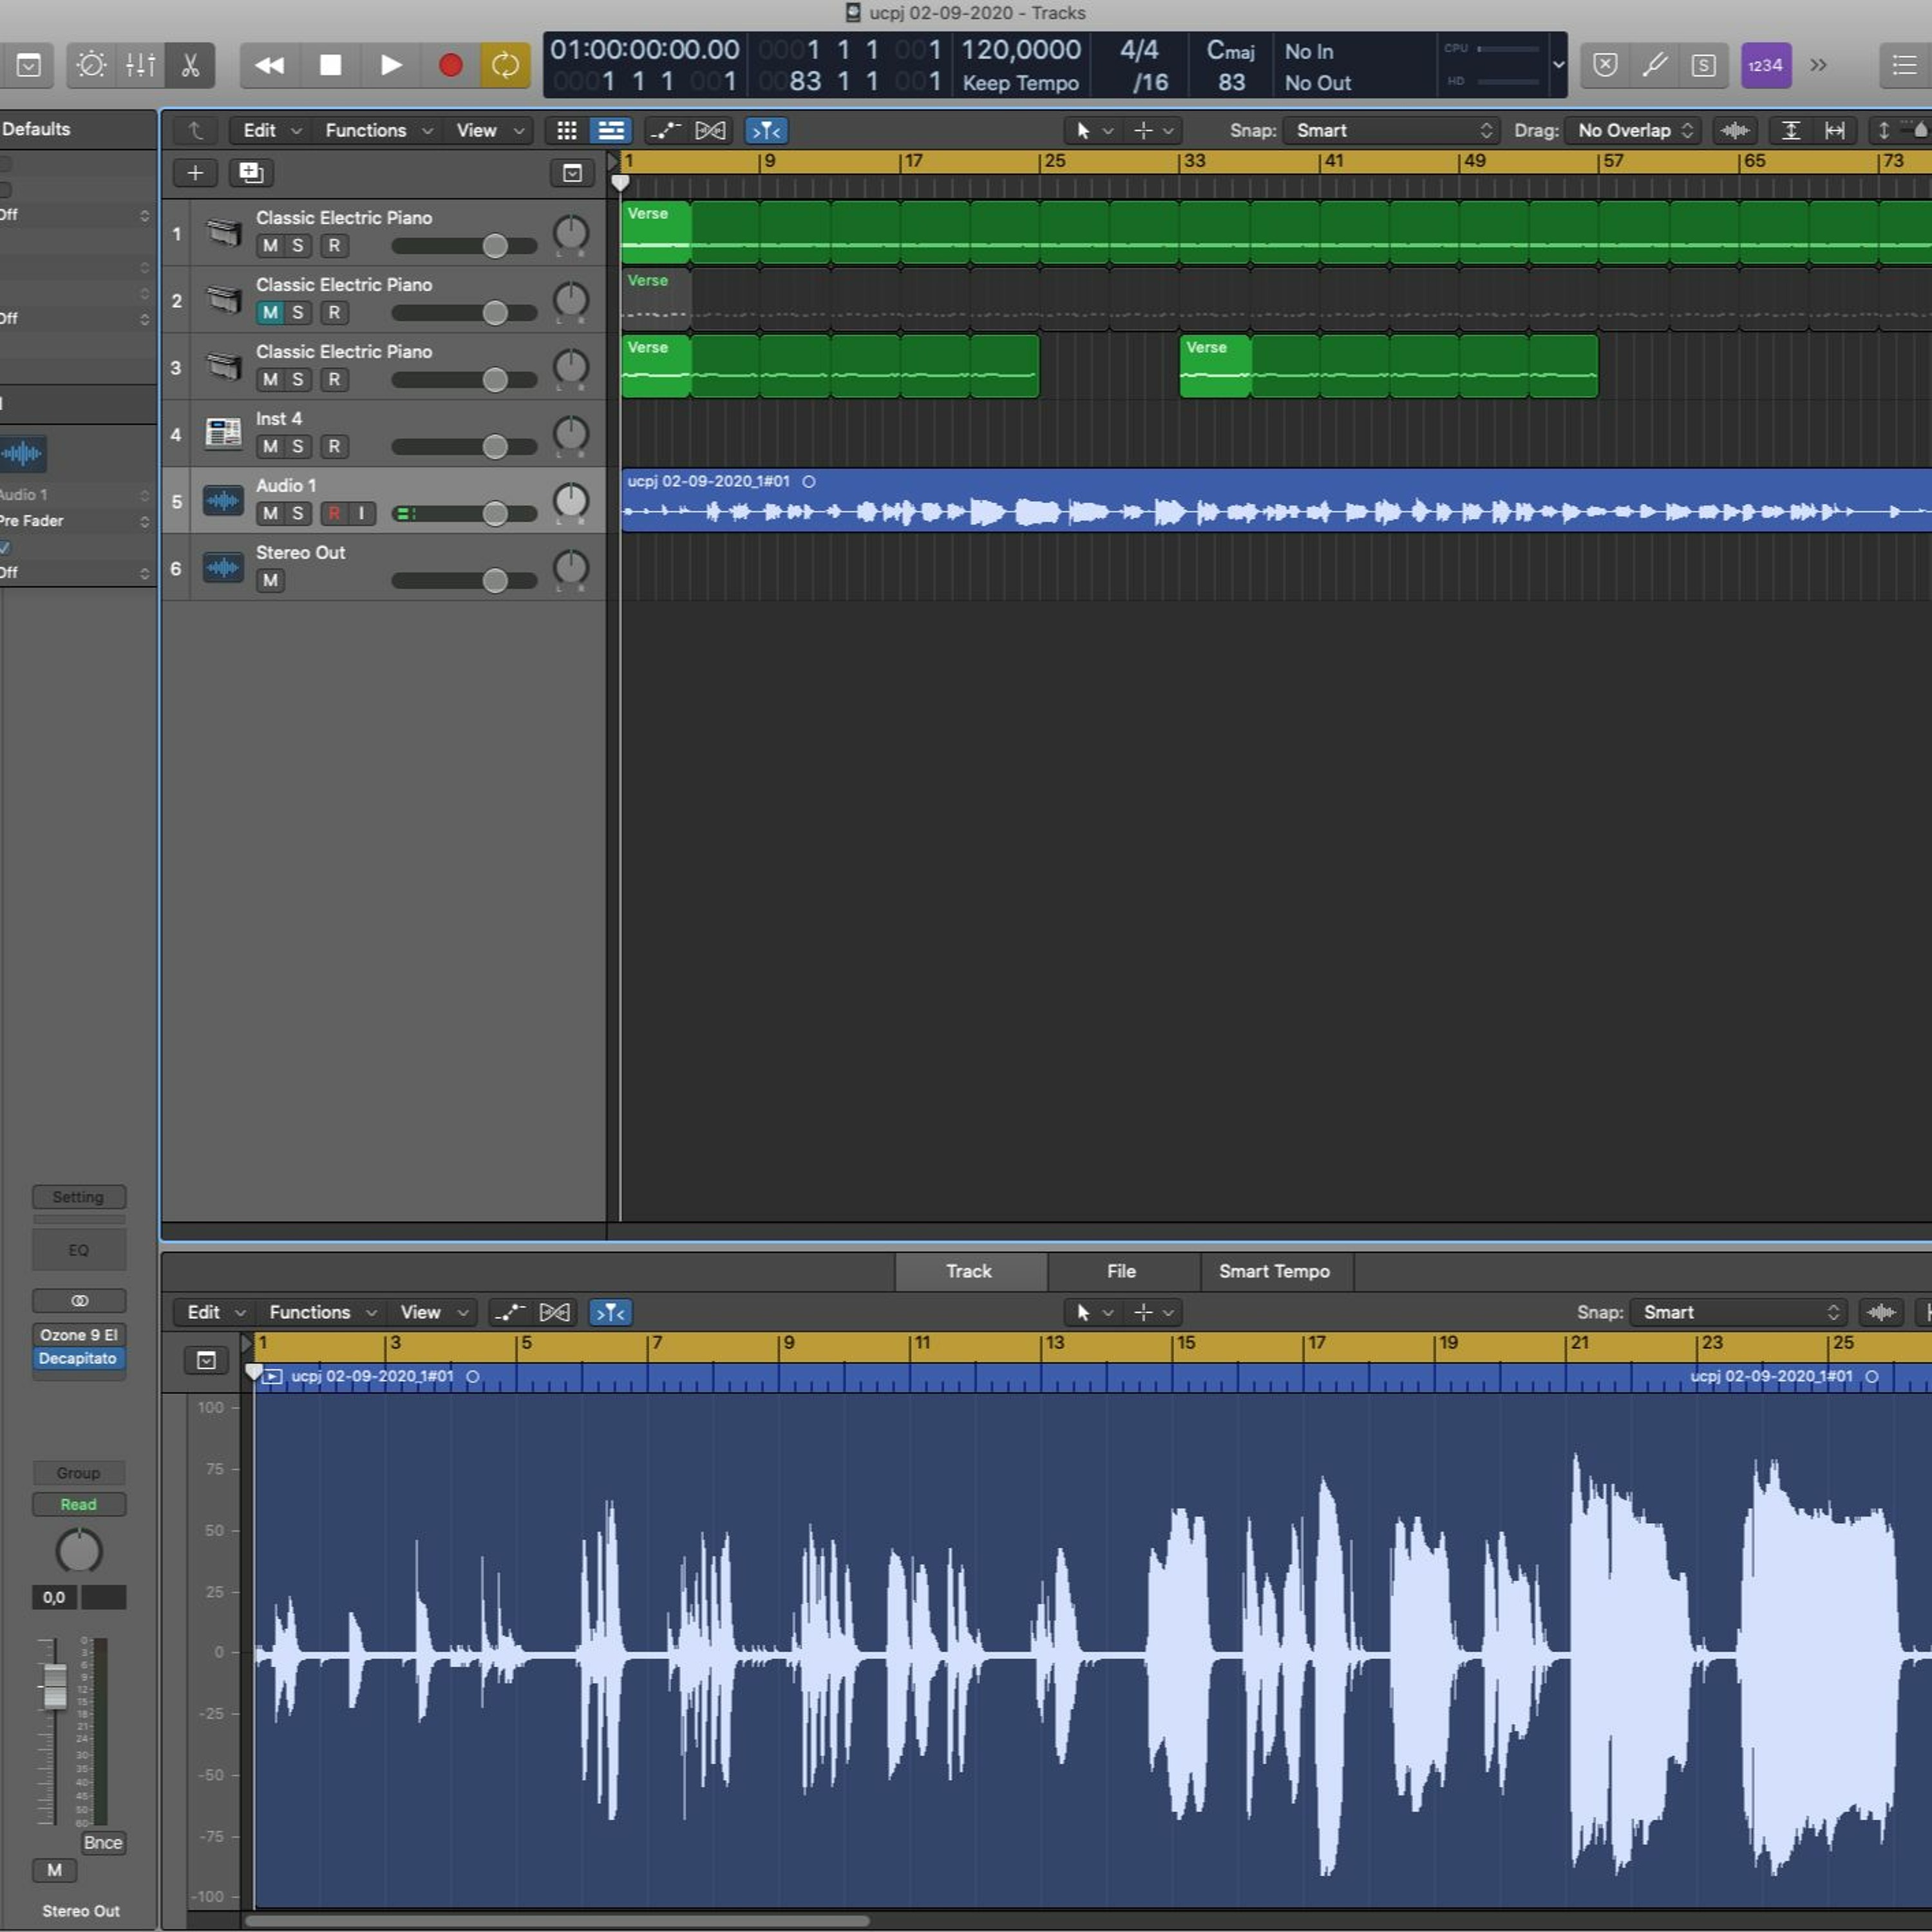Open the Mixer with the faders icon
This screenshot has height=1932, width=1932.
140,66
